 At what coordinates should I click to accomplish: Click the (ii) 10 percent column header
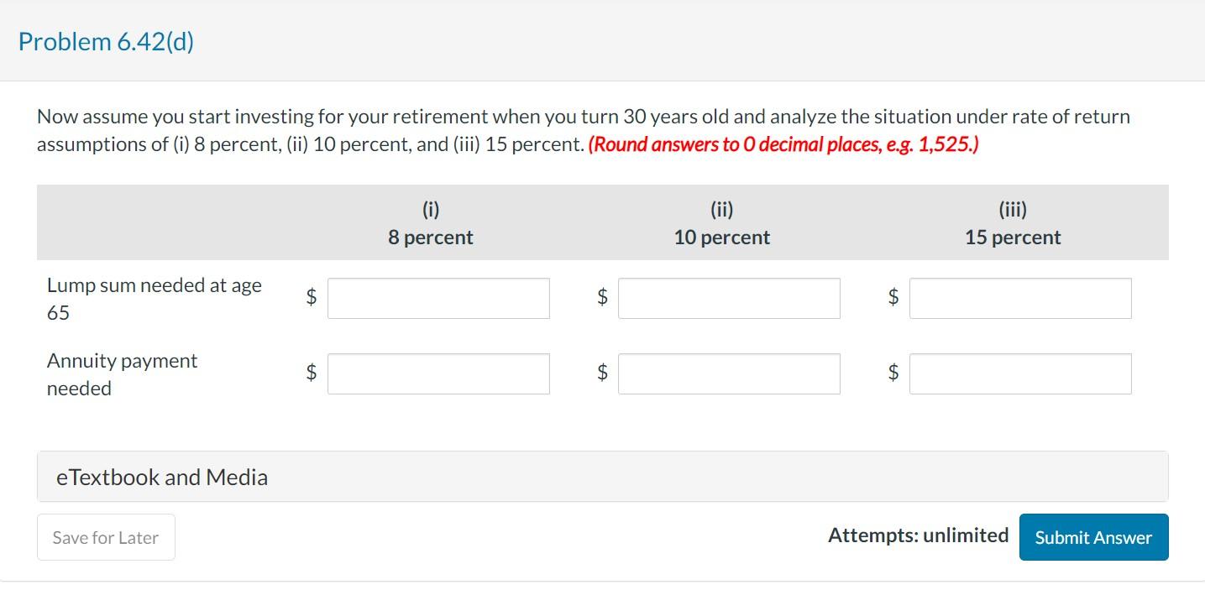pyautogui.click(x=720, y=223)
